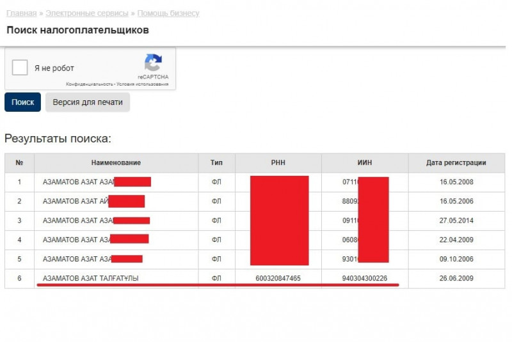Select the РНН value in row 6

pyautogui.click(x=278, y=278)
